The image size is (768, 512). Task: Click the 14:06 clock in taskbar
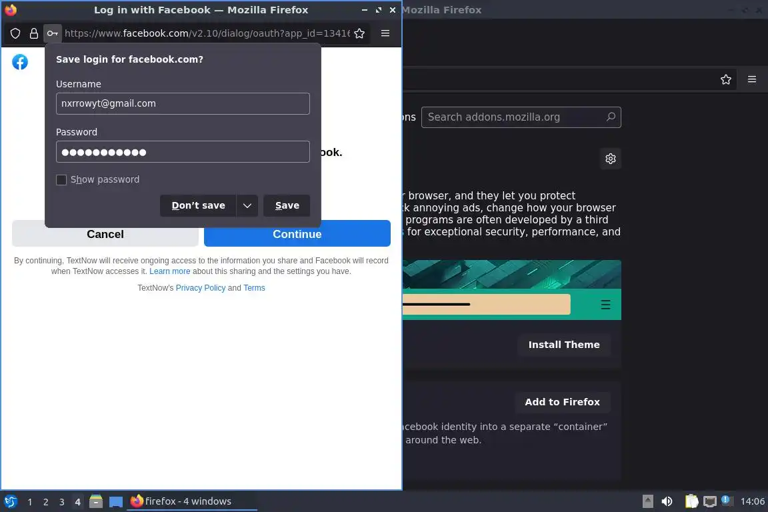(x=752, y=501)
